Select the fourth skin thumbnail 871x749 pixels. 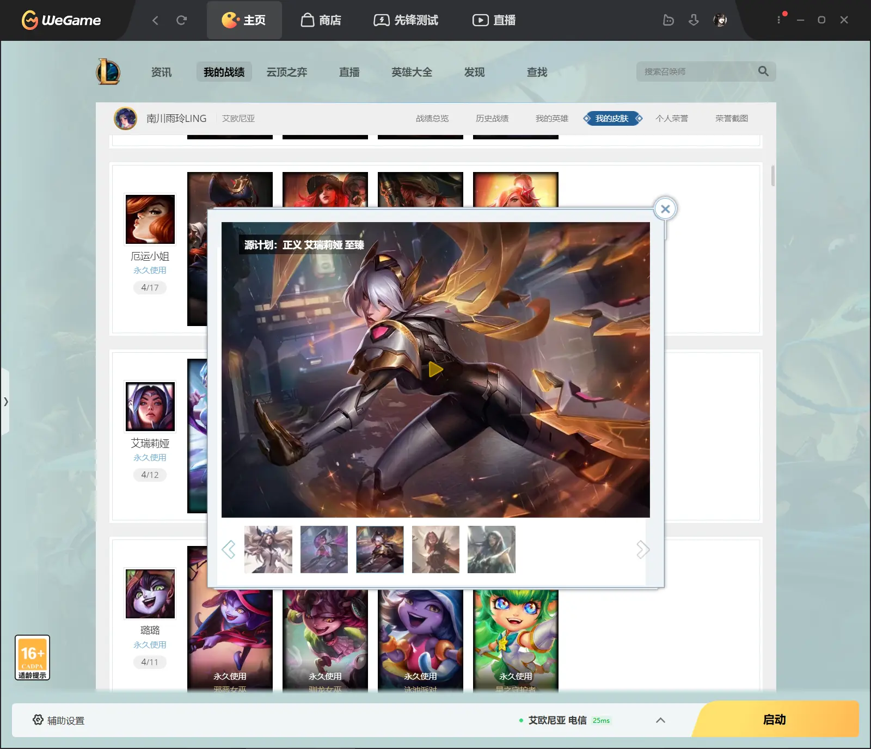[x=436, y=549]
